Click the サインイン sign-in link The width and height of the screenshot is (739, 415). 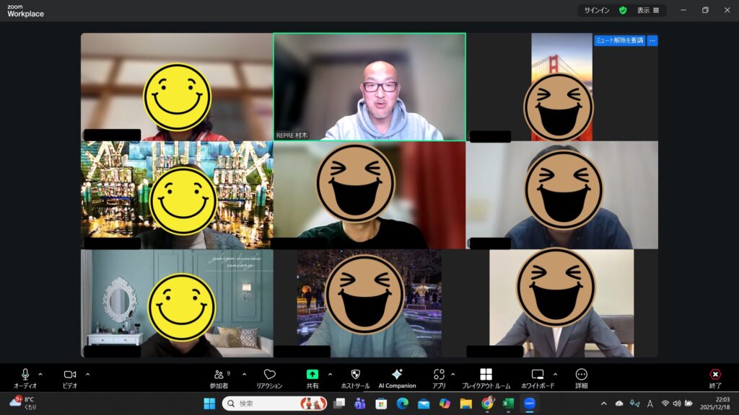coord(596,11)
